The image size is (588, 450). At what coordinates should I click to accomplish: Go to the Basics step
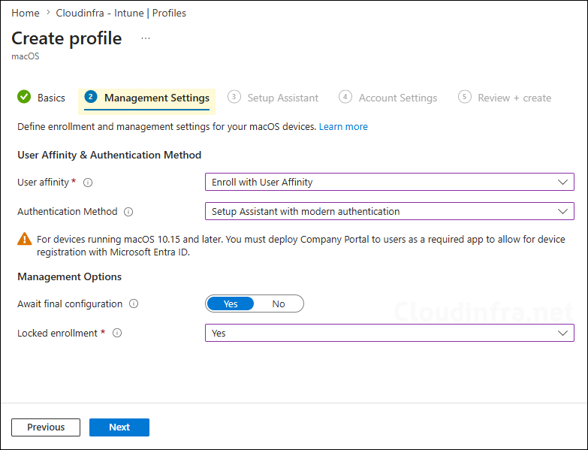[x=41, y=98]
